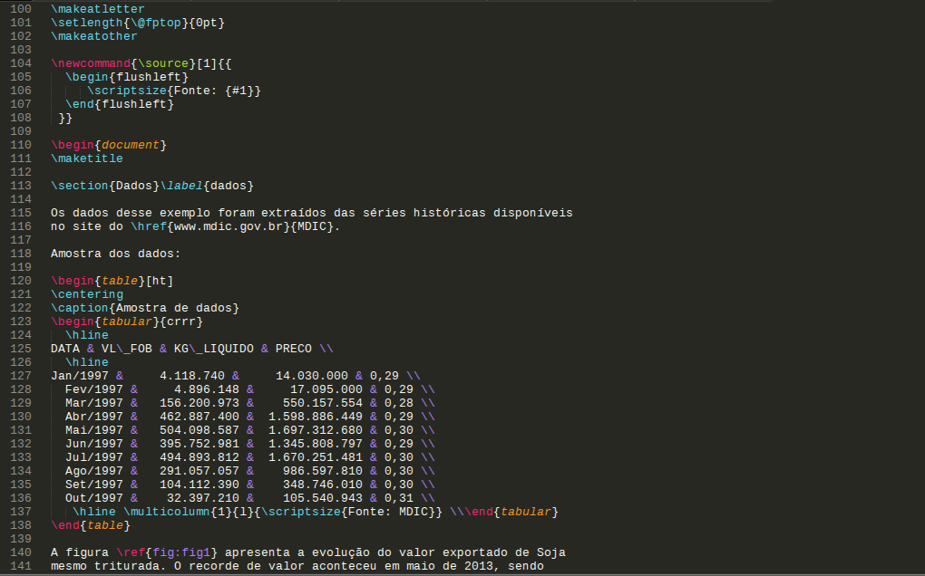
Task: Place cursor on \maketitle command
Action: pyautogui.click(x=87, y=158)
